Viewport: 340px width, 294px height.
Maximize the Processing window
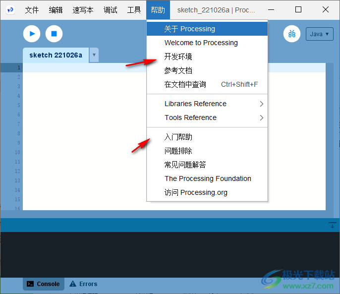pyautogui.click(x=298, y=10)
